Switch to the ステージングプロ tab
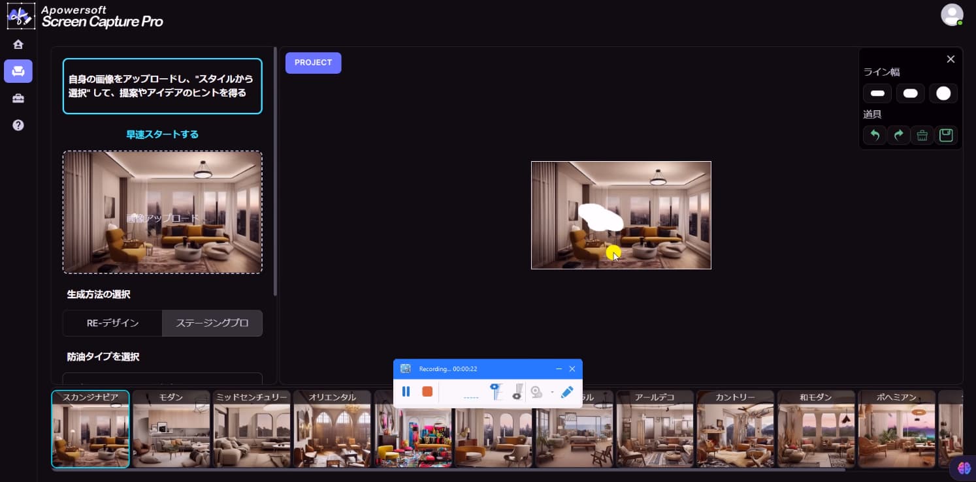This screenshot has height=482, width=976. (212, 323)
